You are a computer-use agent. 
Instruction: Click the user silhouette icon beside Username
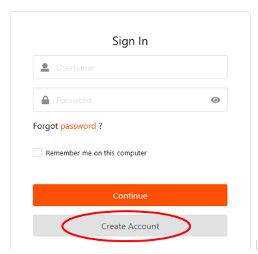(45, 68)
